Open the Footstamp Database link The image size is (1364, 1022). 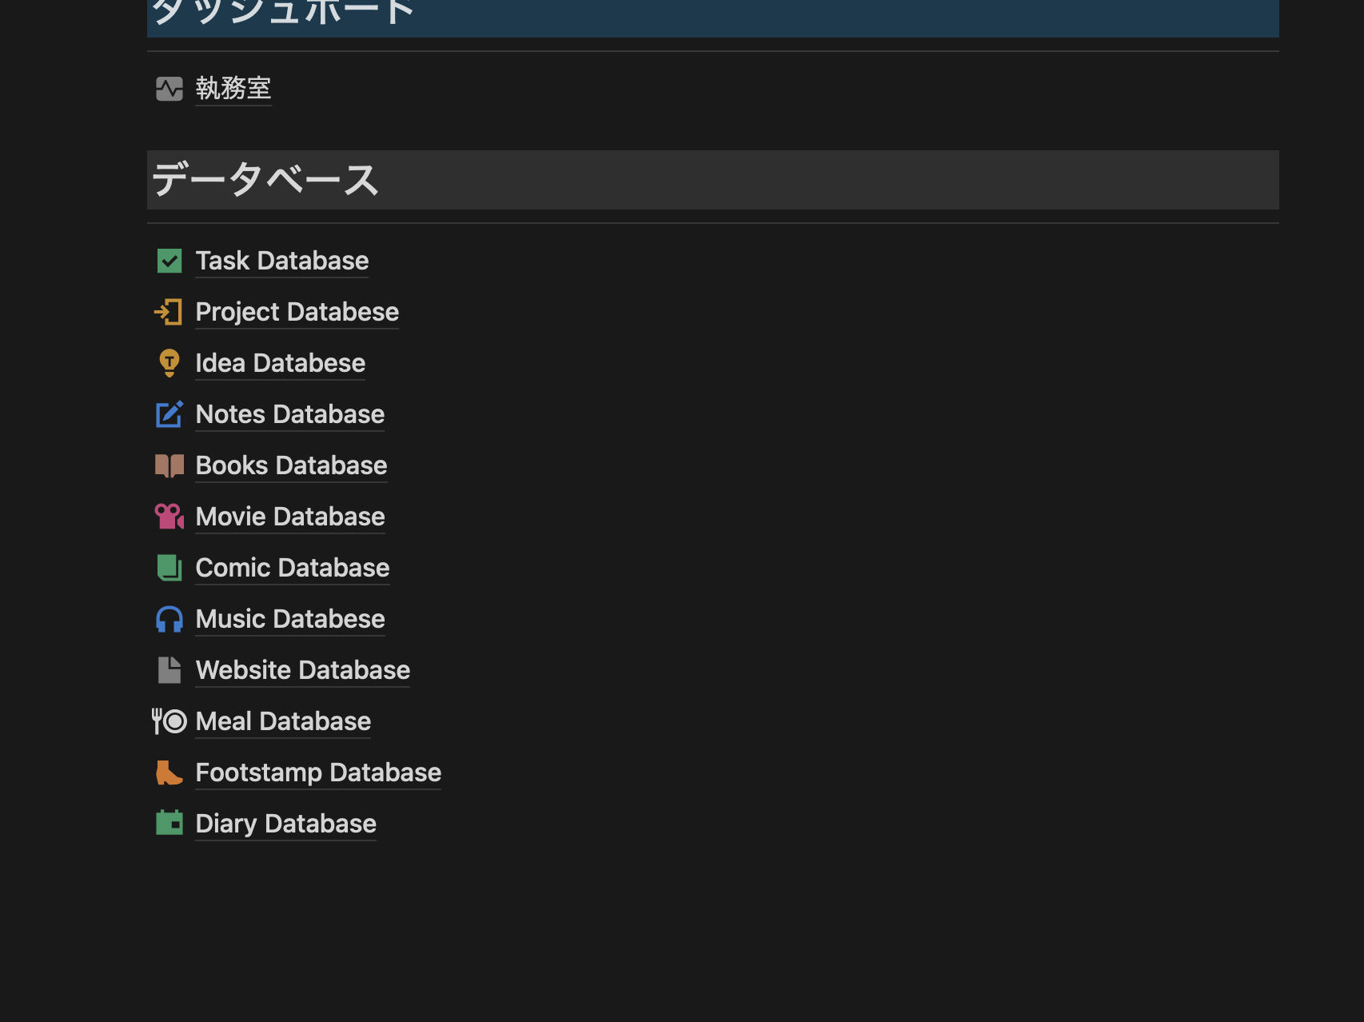pos(318,772)
